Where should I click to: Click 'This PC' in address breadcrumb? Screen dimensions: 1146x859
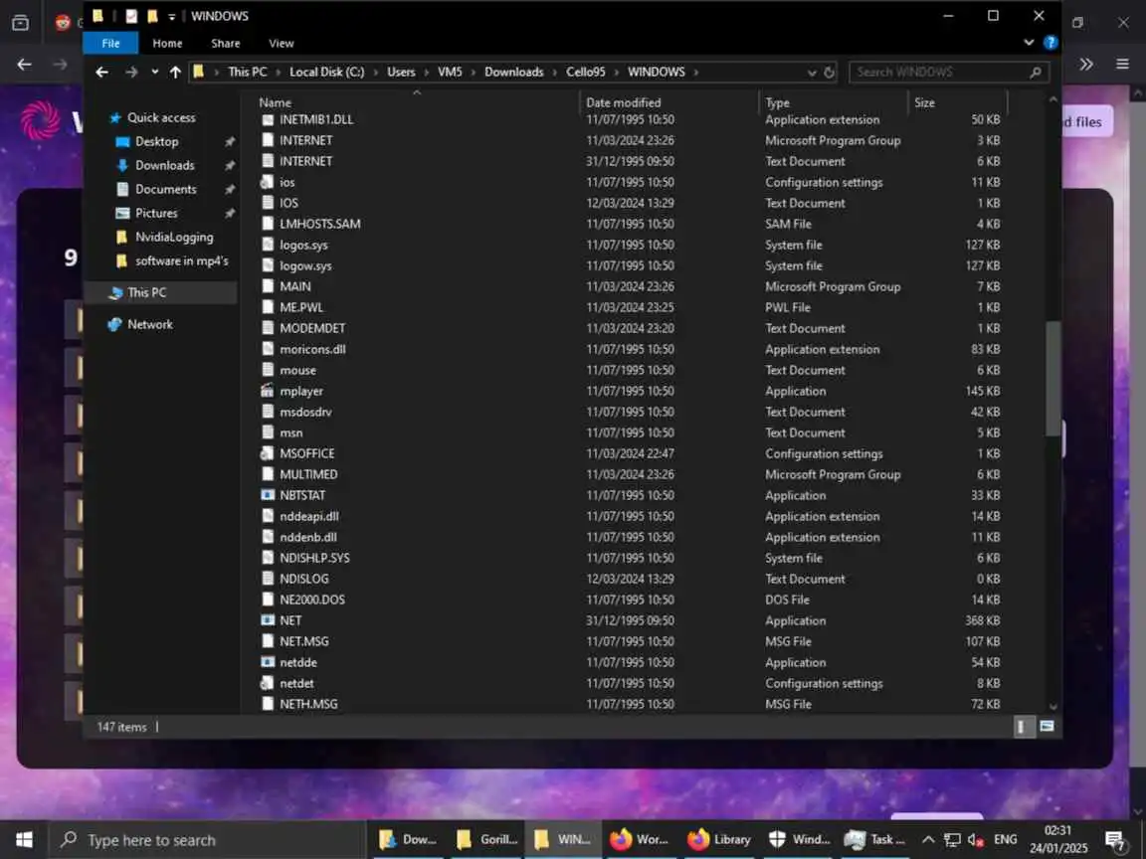tap(247, 72)
